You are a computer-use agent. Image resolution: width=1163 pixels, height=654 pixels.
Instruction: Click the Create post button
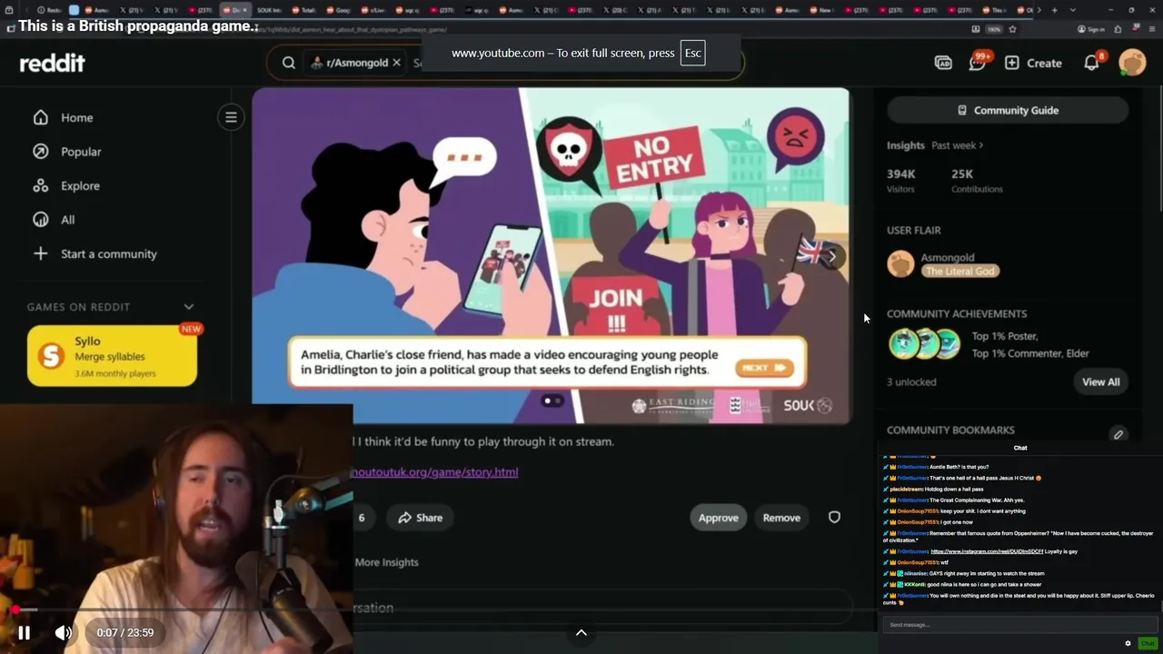[x=1033, y=63]
